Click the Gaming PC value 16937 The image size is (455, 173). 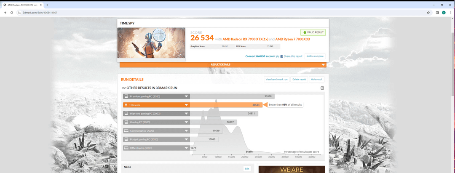click(230, 122)
